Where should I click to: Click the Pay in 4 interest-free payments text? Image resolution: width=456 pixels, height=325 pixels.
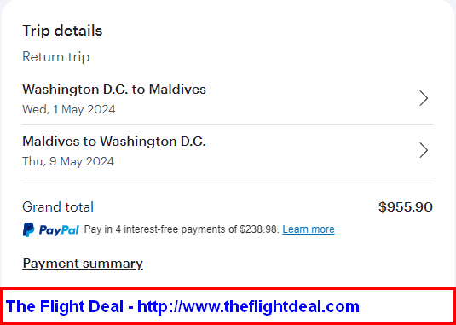coord(160,229)
